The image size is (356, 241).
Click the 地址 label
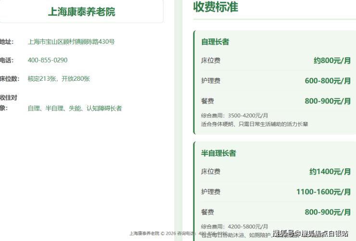(x=7, y=42)
